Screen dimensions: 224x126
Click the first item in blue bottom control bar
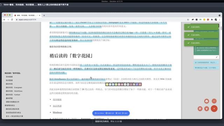pyautogui.click(x=99, y=113)
